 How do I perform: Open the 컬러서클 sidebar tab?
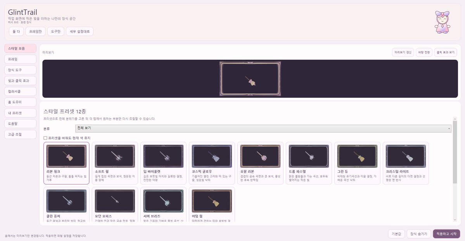click(21, 92)
